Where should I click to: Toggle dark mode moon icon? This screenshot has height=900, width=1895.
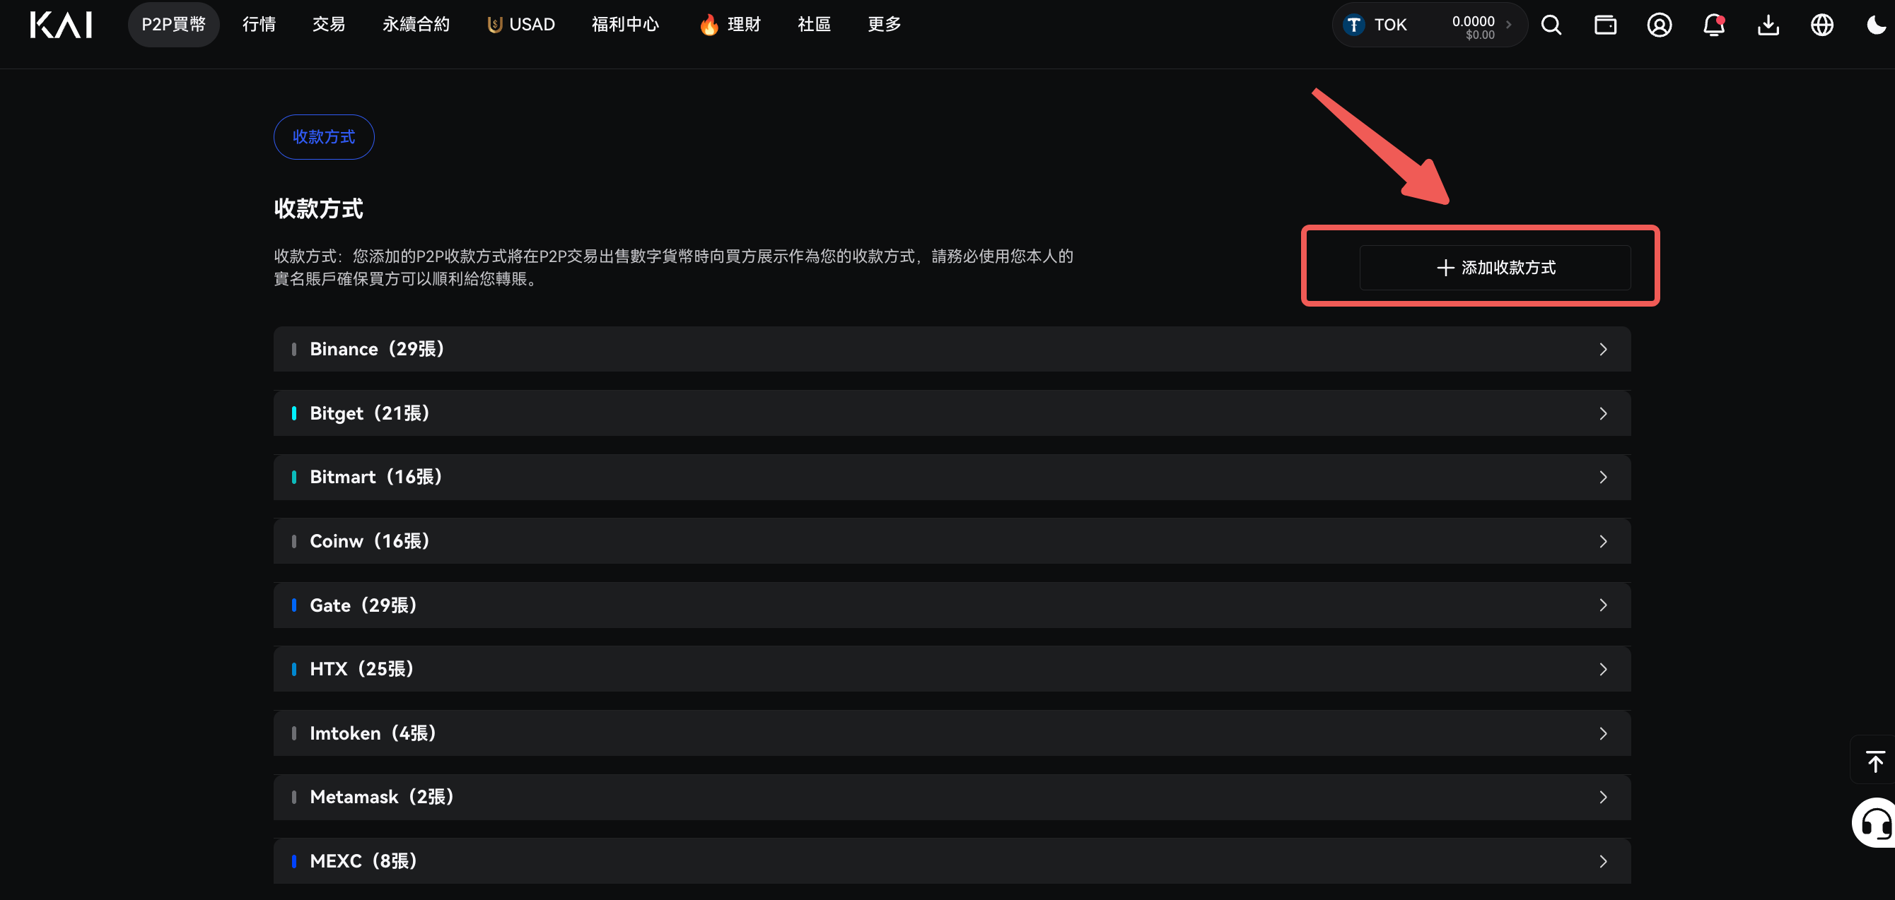coord(1876,25)
